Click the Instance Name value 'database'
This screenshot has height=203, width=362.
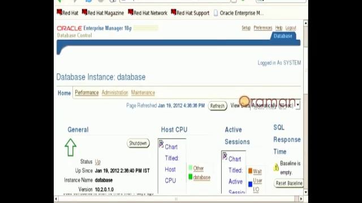(x=104, y=180)
